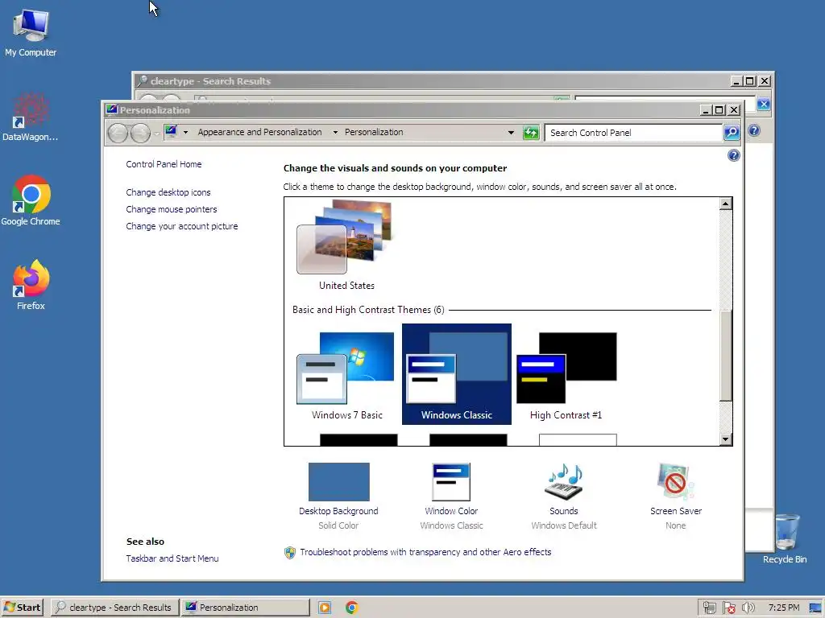
Task: Click the Forward arrow in Personalization
Action: (x=140, y=133)
